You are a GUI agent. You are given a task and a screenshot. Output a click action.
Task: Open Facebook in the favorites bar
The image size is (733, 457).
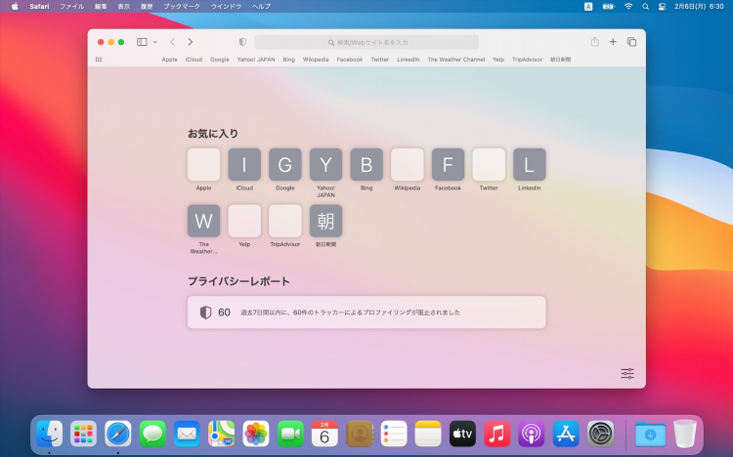point(350,60)
